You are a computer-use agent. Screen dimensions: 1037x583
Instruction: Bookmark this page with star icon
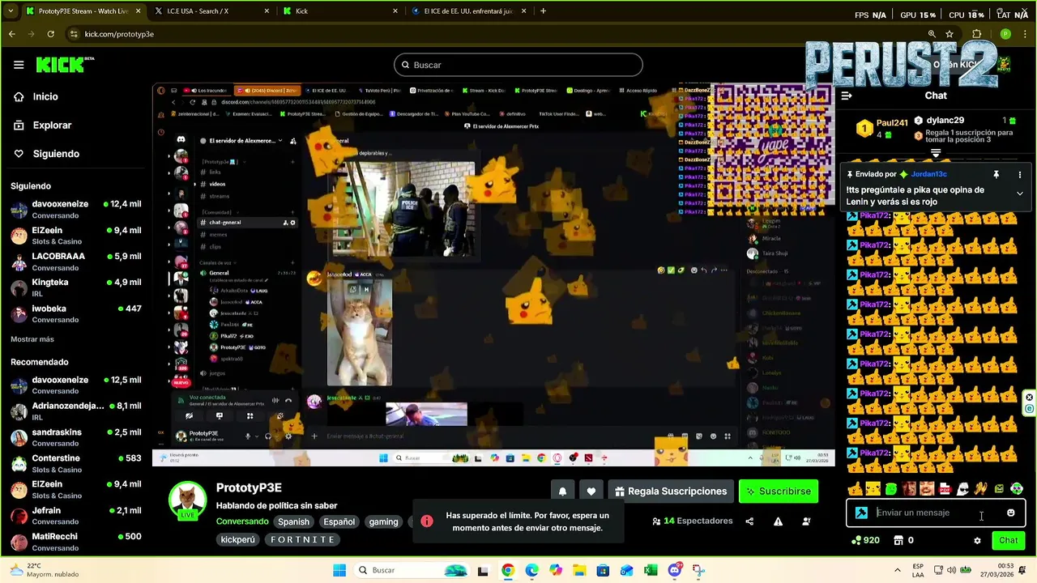[x=950, y=34]
